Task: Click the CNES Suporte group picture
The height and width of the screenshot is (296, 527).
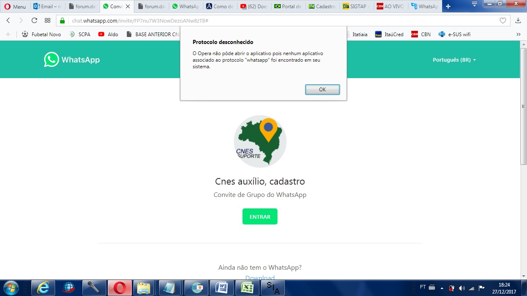Action: pos(260,141)
